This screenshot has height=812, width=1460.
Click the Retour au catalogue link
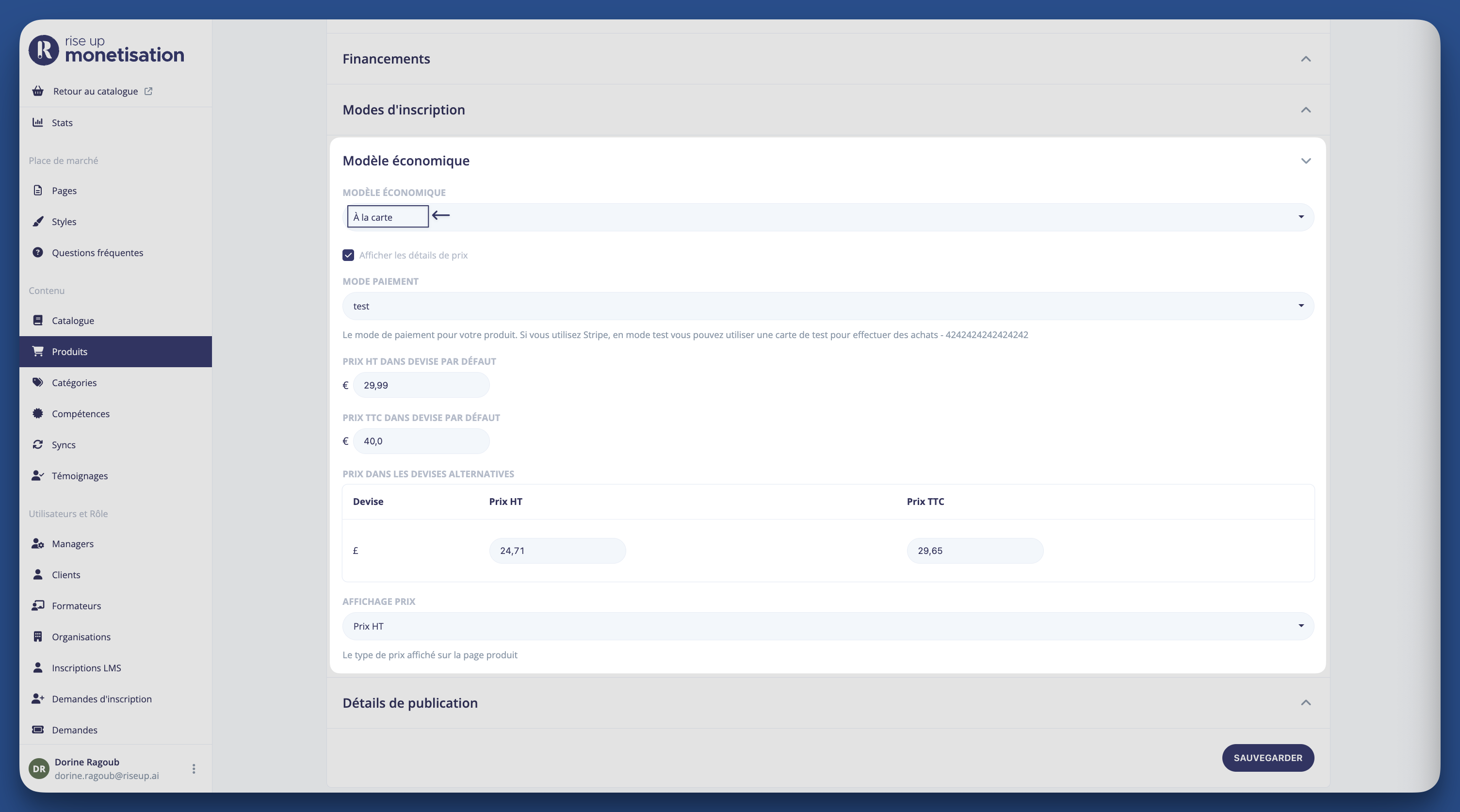coord(95,91)
